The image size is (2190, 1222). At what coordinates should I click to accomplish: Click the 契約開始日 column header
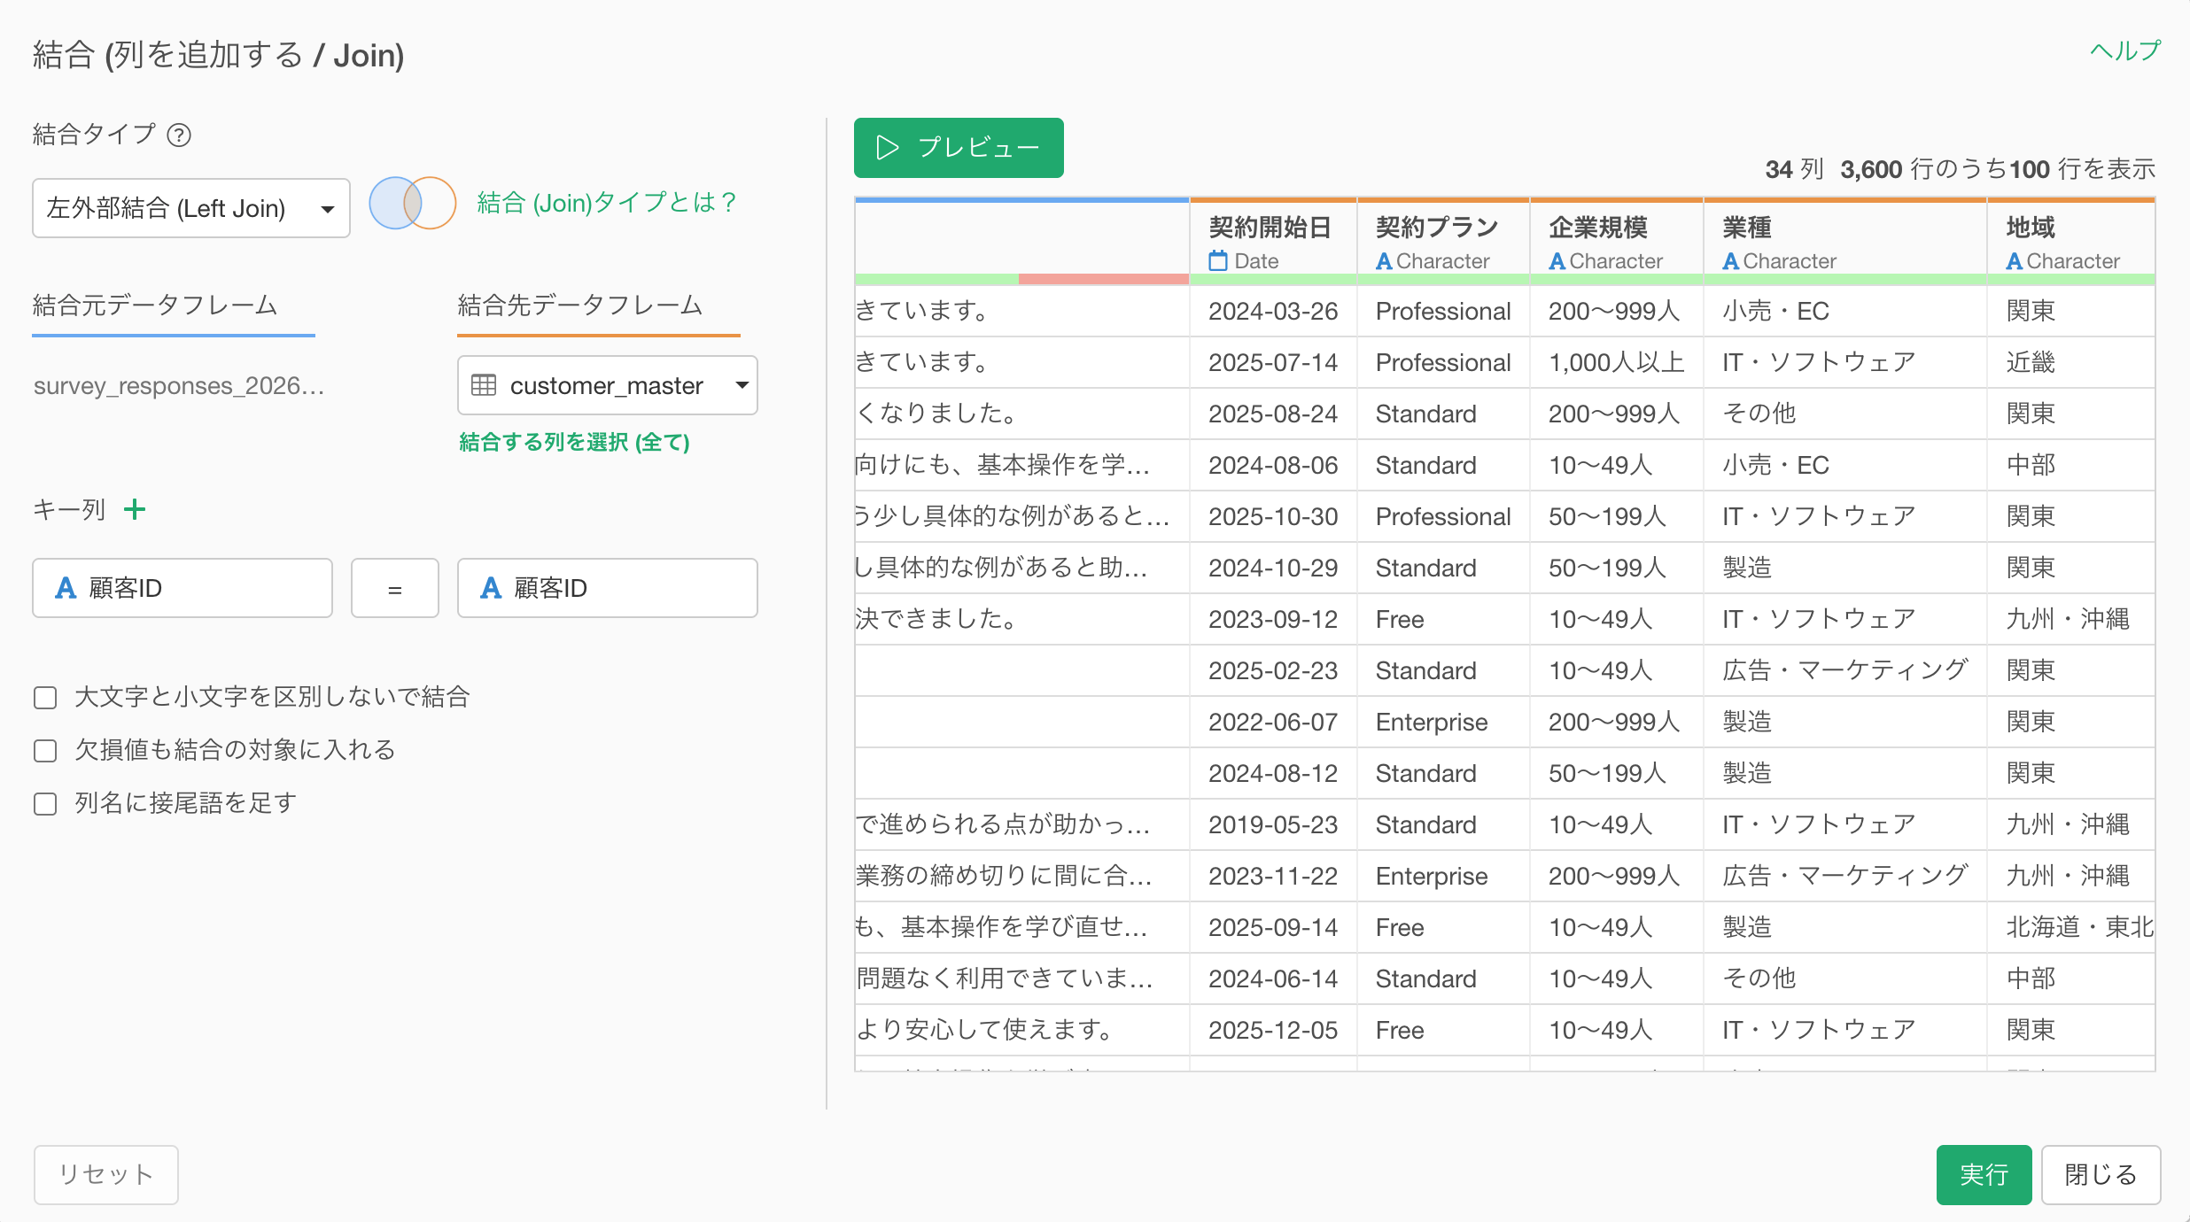(1273, 242)
